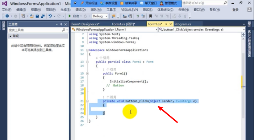Click the Quick Launch search magnifier icon

tap(225, 3)
